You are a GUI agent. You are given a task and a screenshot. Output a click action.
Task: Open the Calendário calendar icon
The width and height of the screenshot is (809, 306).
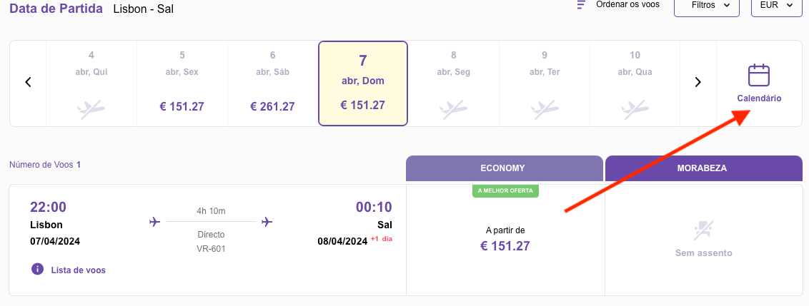758,75
